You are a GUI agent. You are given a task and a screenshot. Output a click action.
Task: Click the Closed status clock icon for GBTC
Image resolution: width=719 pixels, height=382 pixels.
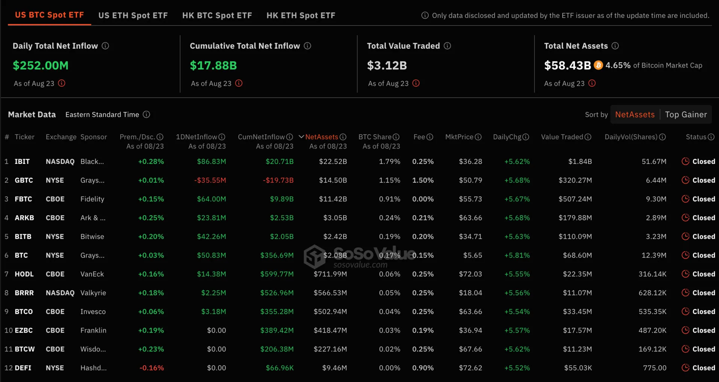(x=686, y=180)
